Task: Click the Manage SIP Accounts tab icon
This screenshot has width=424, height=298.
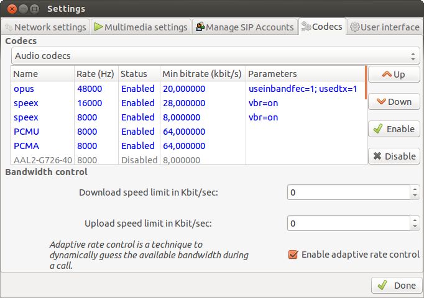Action: (200, 27)
